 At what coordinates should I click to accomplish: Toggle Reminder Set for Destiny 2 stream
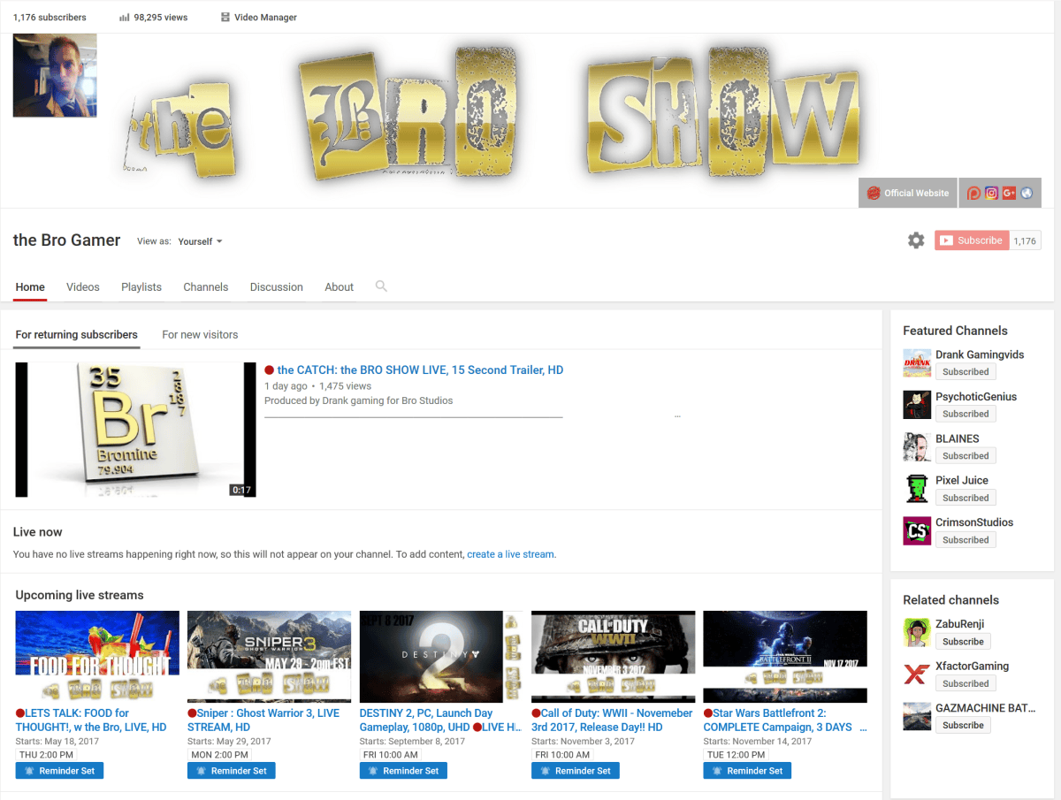[403, 771]
